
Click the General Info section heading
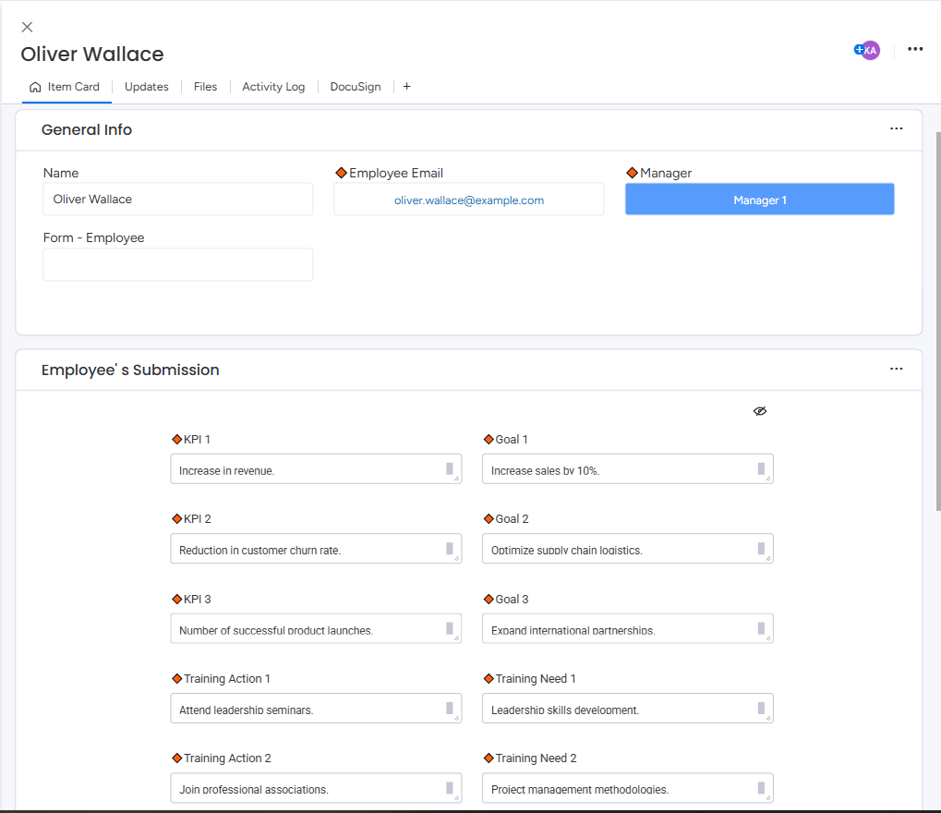[87, 129]
